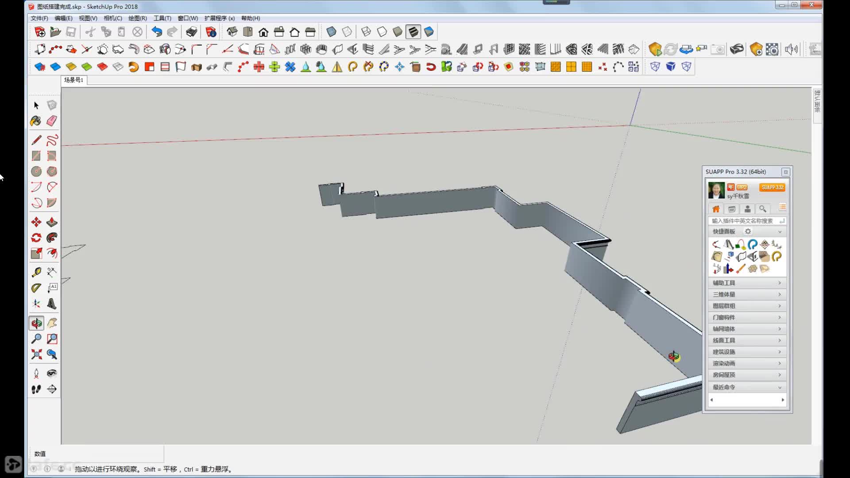Select the Walk footprints tool
Image resolution: width=850 pixels, height=478 pixels.
point(36,389)
